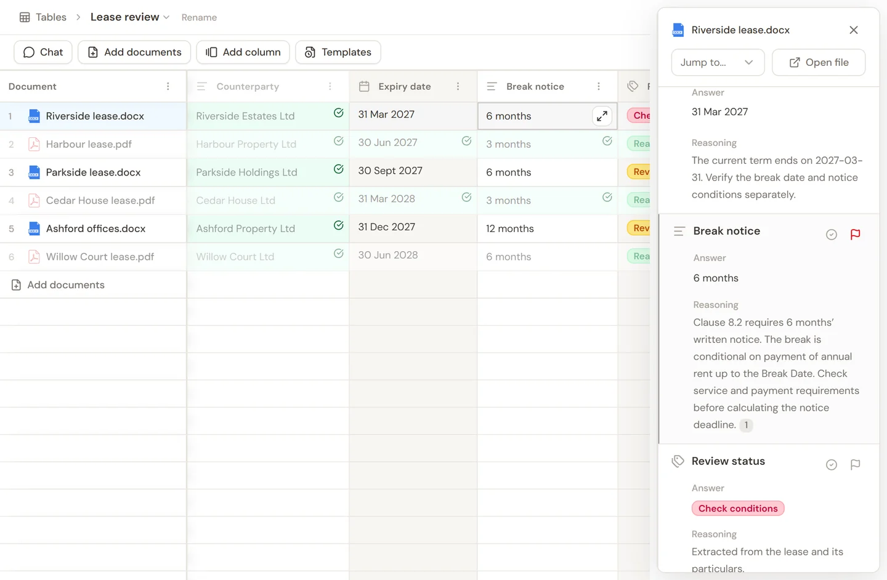Open the Jump to dropdown
Image resolution: width=887 pixels, height=580 pixels.
point(718,62)
